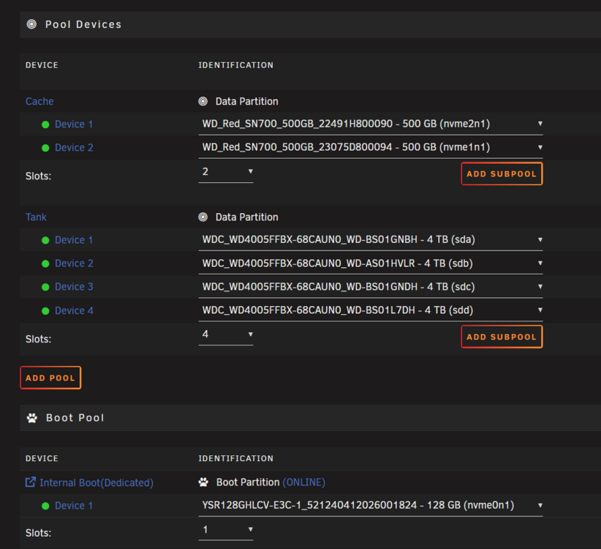This screenshot has height=549, width=601.
Task: Open the Tank Device 3 disk dropdown (sdc)
Action: pyautogui.click(x=371, y=287)
